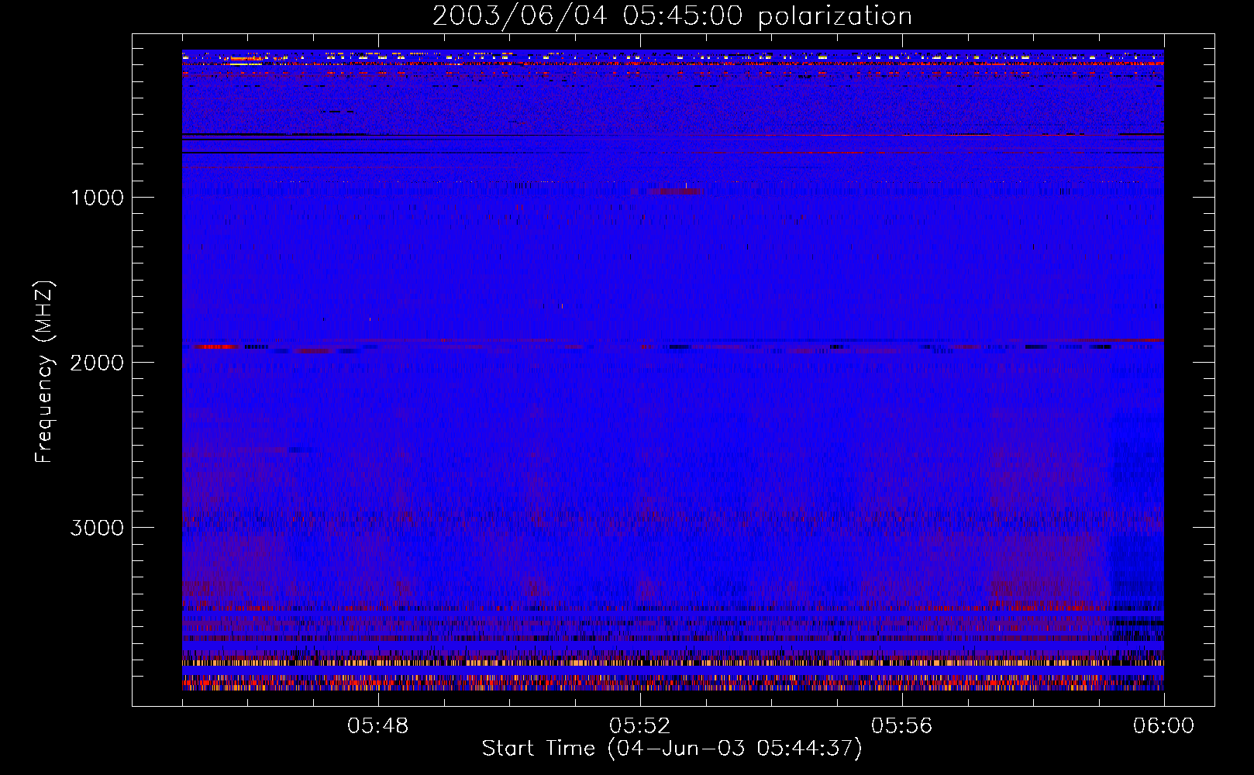The height and width of the screenshot is (775, 1254).
Task: Click the 3000 frequency tick label
Action: click(97, 528)
